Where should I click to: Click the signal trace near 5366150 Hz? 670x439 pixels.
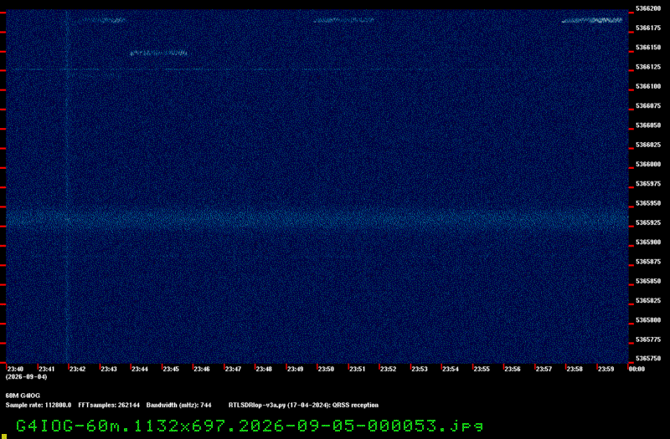click(158, 54)
